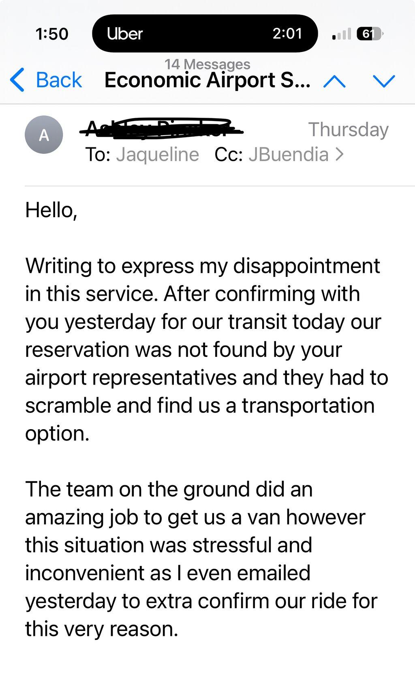Tap the Economic Airport S... subject title
Image resolution: width=415 pixels, height=674 pixels.
(x=207, y=80)
